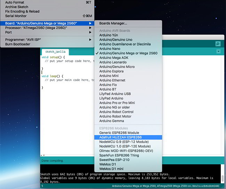This screenshot has height=189, width=226.
Task: Open Serial Monitor from Tools menu
Action: (x=47, y=16)
